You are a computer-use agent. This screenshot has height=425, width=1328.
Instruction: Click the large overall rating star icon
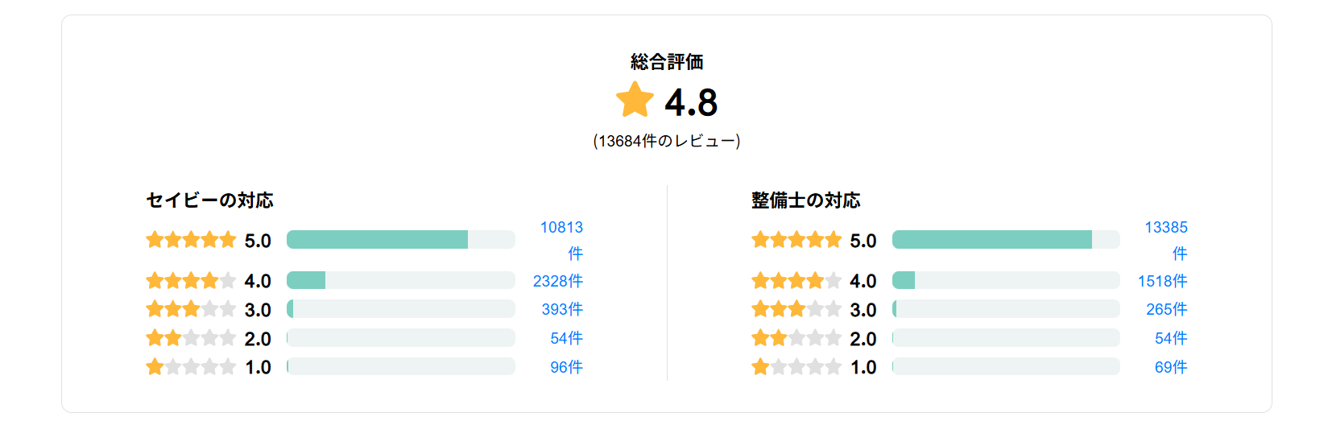(635, 101)
